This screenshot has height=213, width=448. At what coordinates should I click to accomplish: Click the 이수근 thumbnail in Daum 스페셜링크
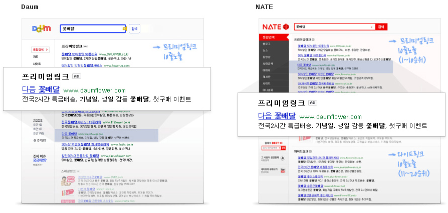pyautogui.click(x=68, y=181)
